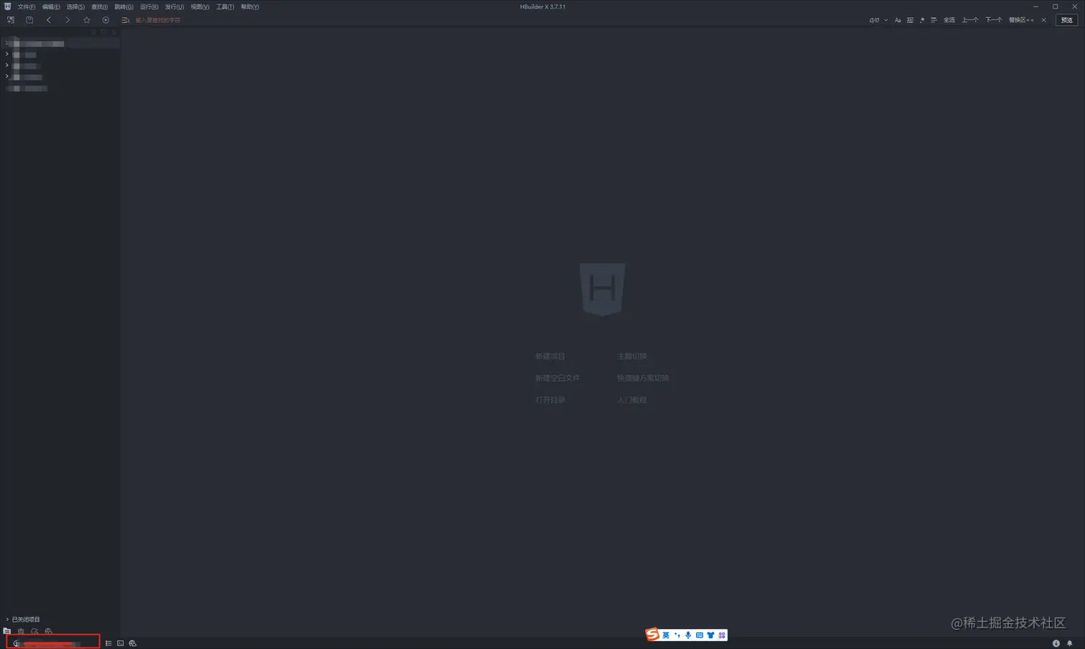This screenshot has width=1085, height=649.
Task: Click the save file toolbar icon
Action: click(29, 20)
